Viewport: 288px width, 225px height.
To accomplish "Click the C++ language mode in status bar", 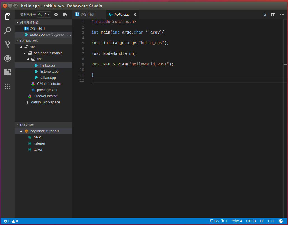I will coord(271,221).
